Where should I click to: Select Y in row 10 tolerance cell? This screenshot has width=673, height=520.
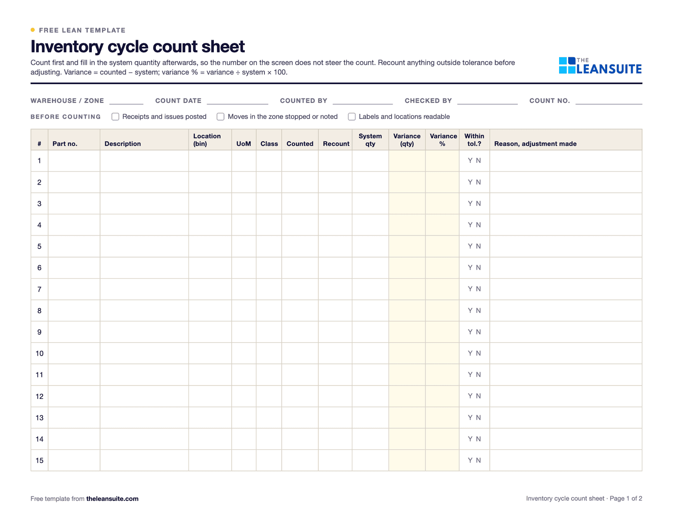470,353
